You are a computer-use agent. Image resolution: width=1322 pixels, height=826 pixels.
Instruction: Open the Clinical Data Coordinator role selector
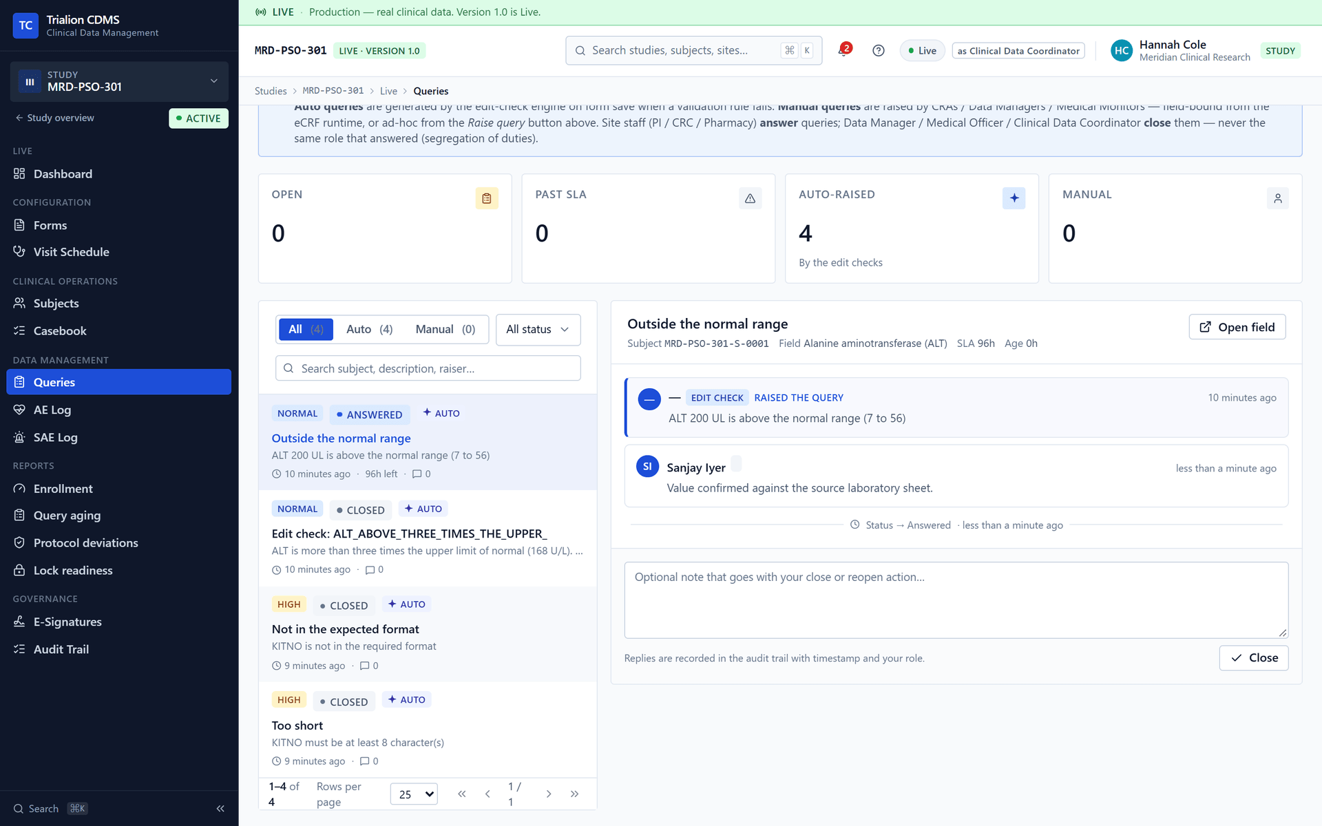(1018, 51)
